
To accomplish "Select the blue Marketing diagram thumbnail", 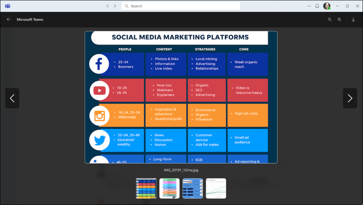I will pos(192,188).
